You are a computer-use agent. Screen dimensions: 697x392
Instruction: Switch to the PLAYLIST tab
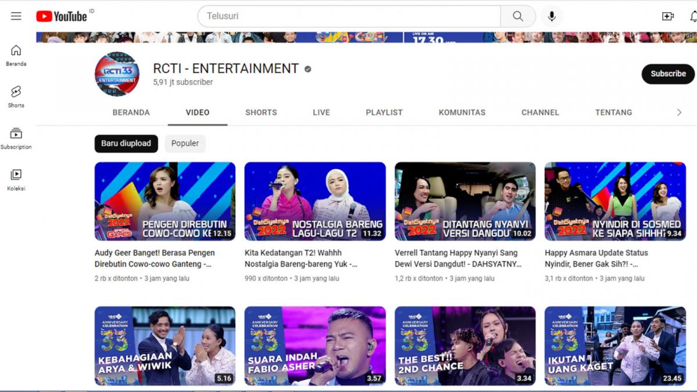[x=383, y=112]
